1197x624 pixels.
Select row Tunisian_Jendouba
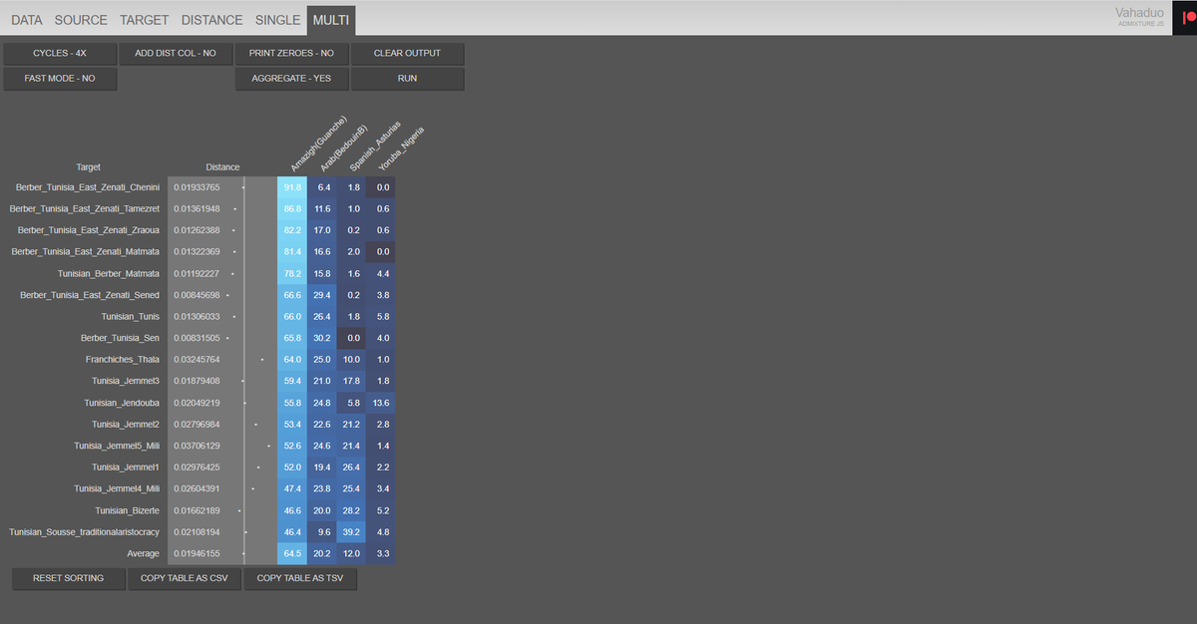pyautogui.click(x=122, y=403)
